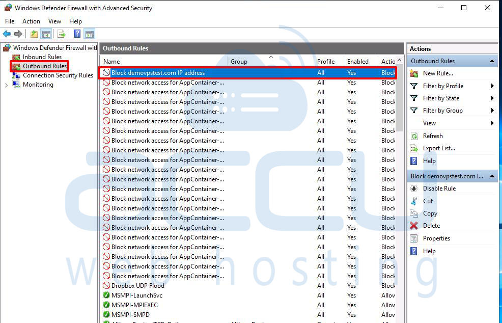Toggle the Show/Hide Action Pane toolbar button
The height and width of the screenshot is (323, 502).
coord(90,34)
